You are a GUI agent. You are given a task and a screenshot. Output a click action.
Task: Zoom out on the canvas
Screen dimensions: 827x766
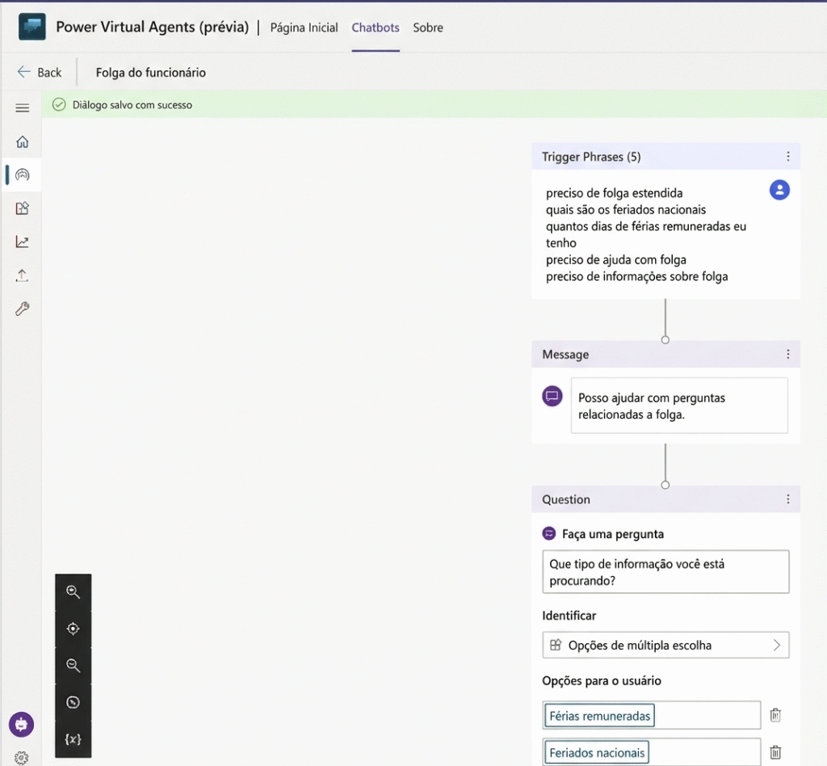click(73, 665)
